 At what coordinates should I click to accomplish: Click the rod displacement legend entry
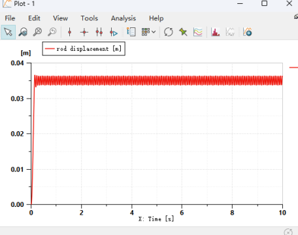coord(84,49)
